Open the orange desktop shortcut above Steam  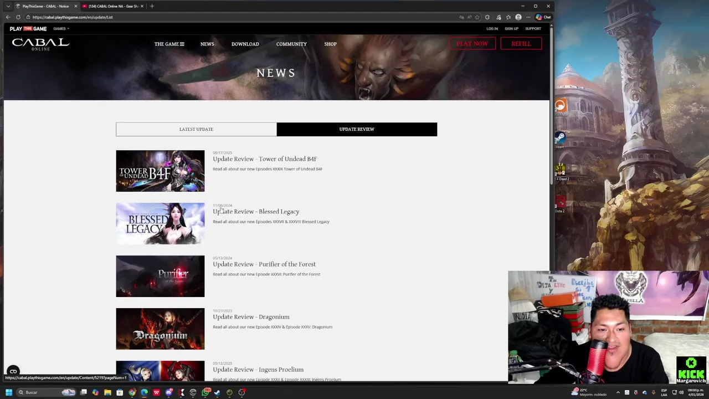561,106
